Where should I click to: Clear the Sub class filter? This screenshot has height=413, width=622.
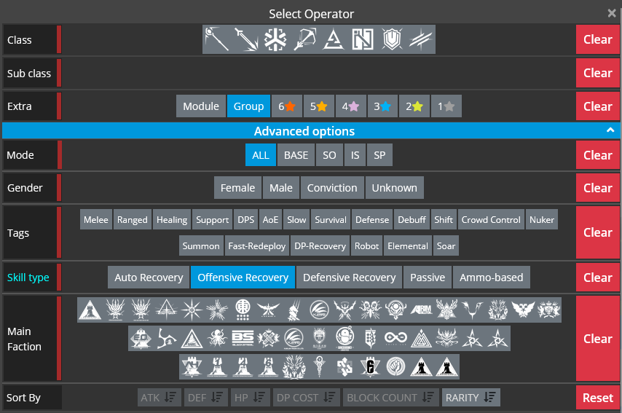point(598,73)
